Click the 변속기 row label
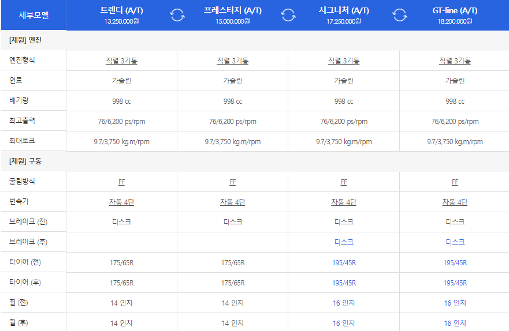Screen dimensions: 509x331 pos(19,201)
